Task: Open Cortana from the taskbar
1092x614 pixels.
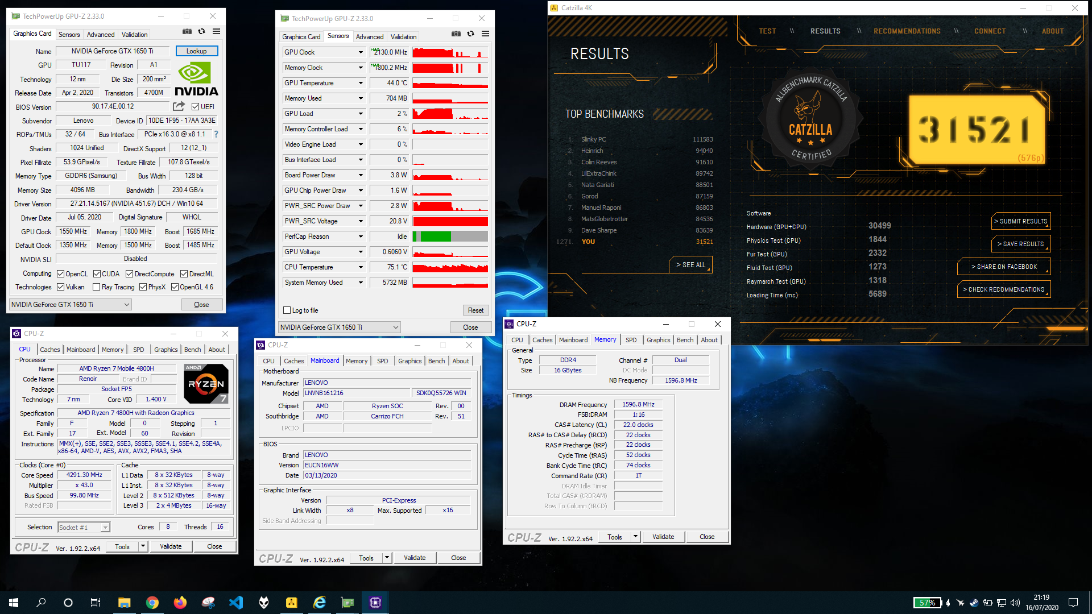Action: click(x=68, y=603)
